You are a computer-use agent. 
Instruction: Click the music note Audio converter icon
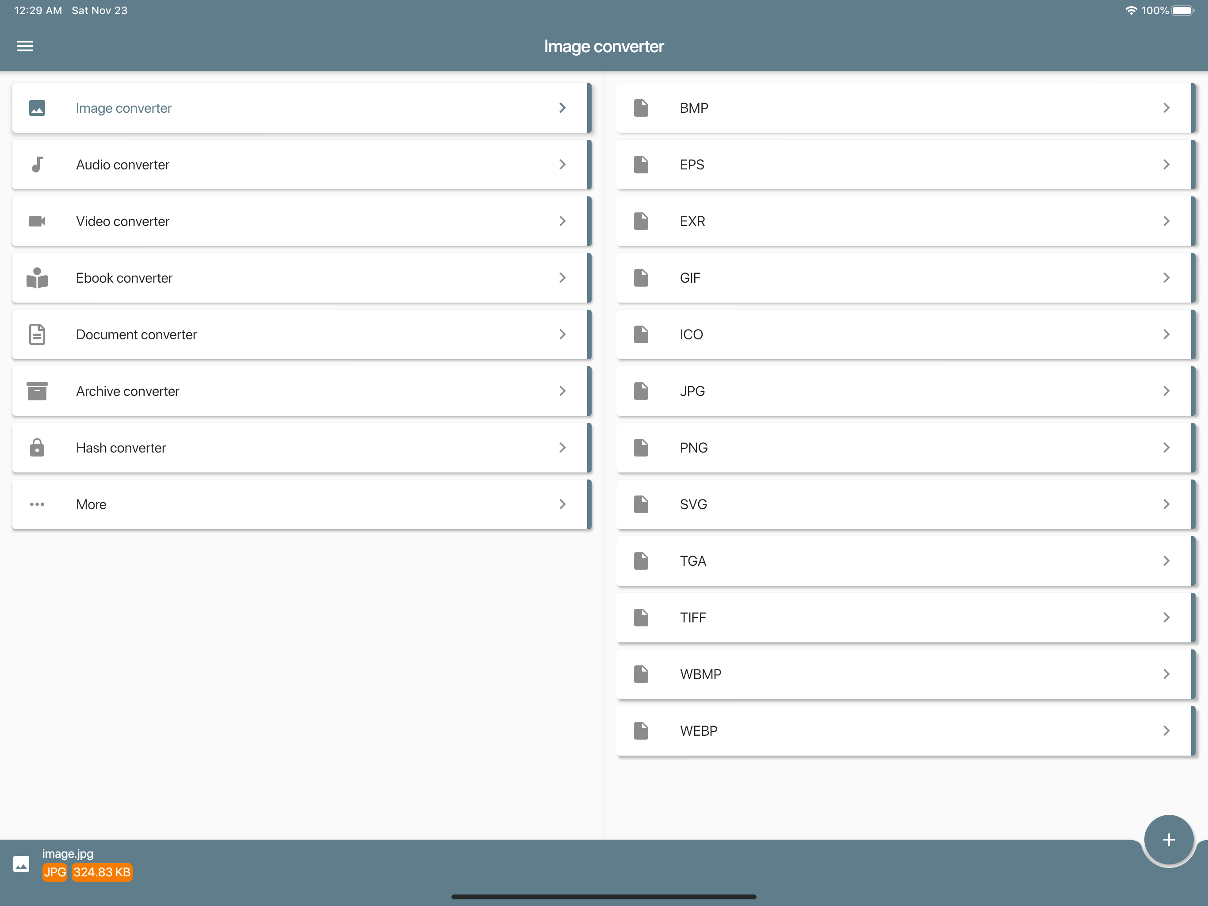37,165
